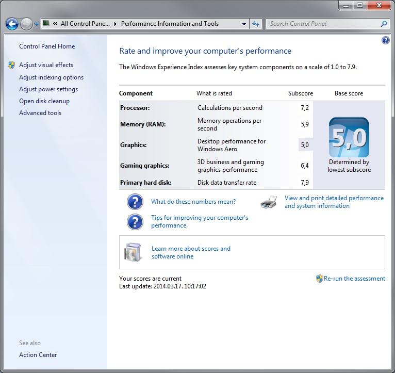
Task: Click the Component column header
Action: [x=136, y=93]
